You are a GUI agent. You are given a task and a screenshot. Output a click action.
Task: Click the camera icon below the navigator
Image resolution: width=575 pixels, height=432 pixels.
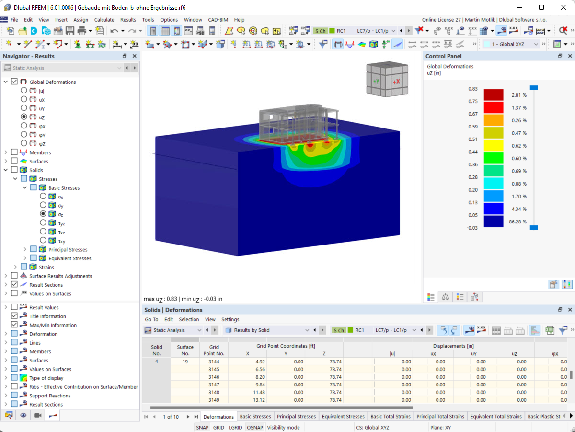(39, 415)
